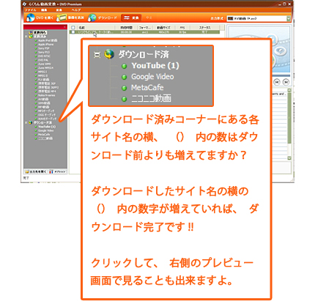Select Apple iPhone in the tree
This screenshot has height=301, width=329.
click(45, 45)
